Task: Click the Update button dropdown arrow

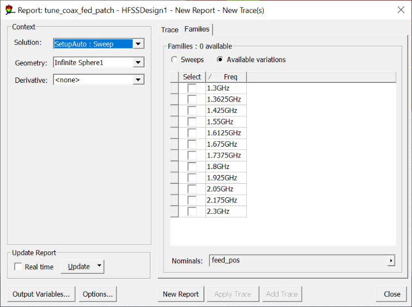Action: [x=99, y=266]
